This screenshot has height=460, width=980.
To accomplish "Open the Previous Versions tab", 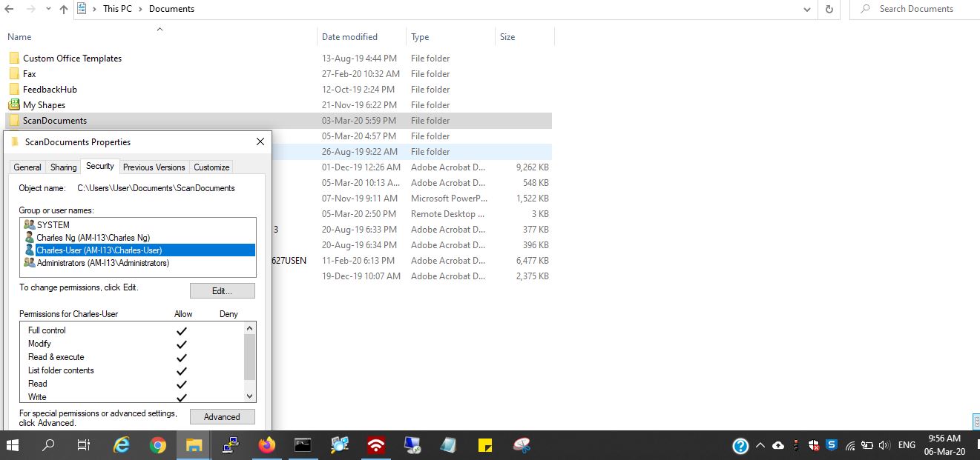I will pyautogui.click(x=154, y=167).
